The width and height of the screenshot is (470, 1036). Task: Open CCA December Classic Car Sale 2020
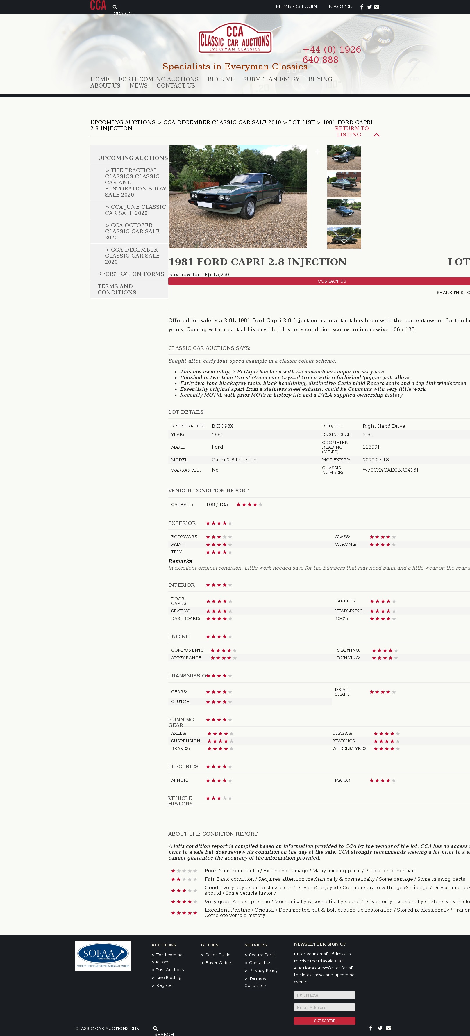click(132, 256)
